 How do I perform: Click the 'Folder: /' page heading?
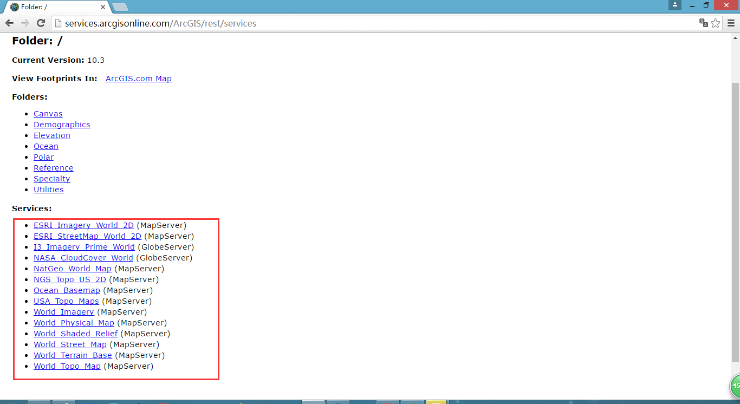(x=37, y=41)
